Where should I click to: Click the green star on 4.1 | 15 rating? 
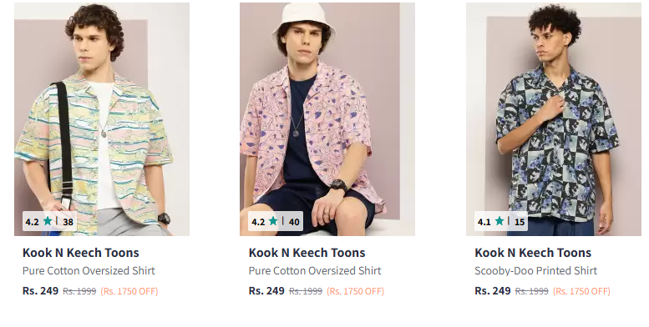click(x=499, y=221)
